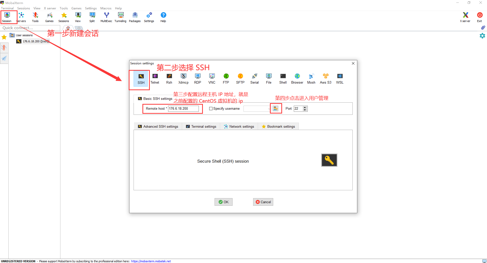Close the Session settings dialog
Screen dimensions: 487x263
tap(353, 63)
